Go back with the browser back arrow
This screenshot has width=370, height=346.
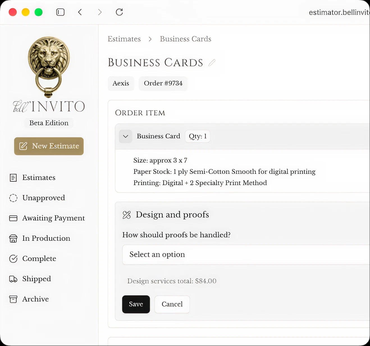point(80,12)
